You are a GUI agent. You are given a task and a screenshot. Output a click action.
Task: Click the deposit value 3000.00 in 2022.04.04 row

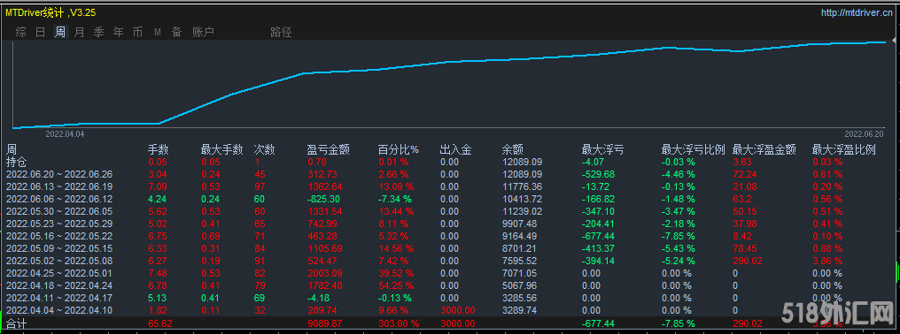457,310
